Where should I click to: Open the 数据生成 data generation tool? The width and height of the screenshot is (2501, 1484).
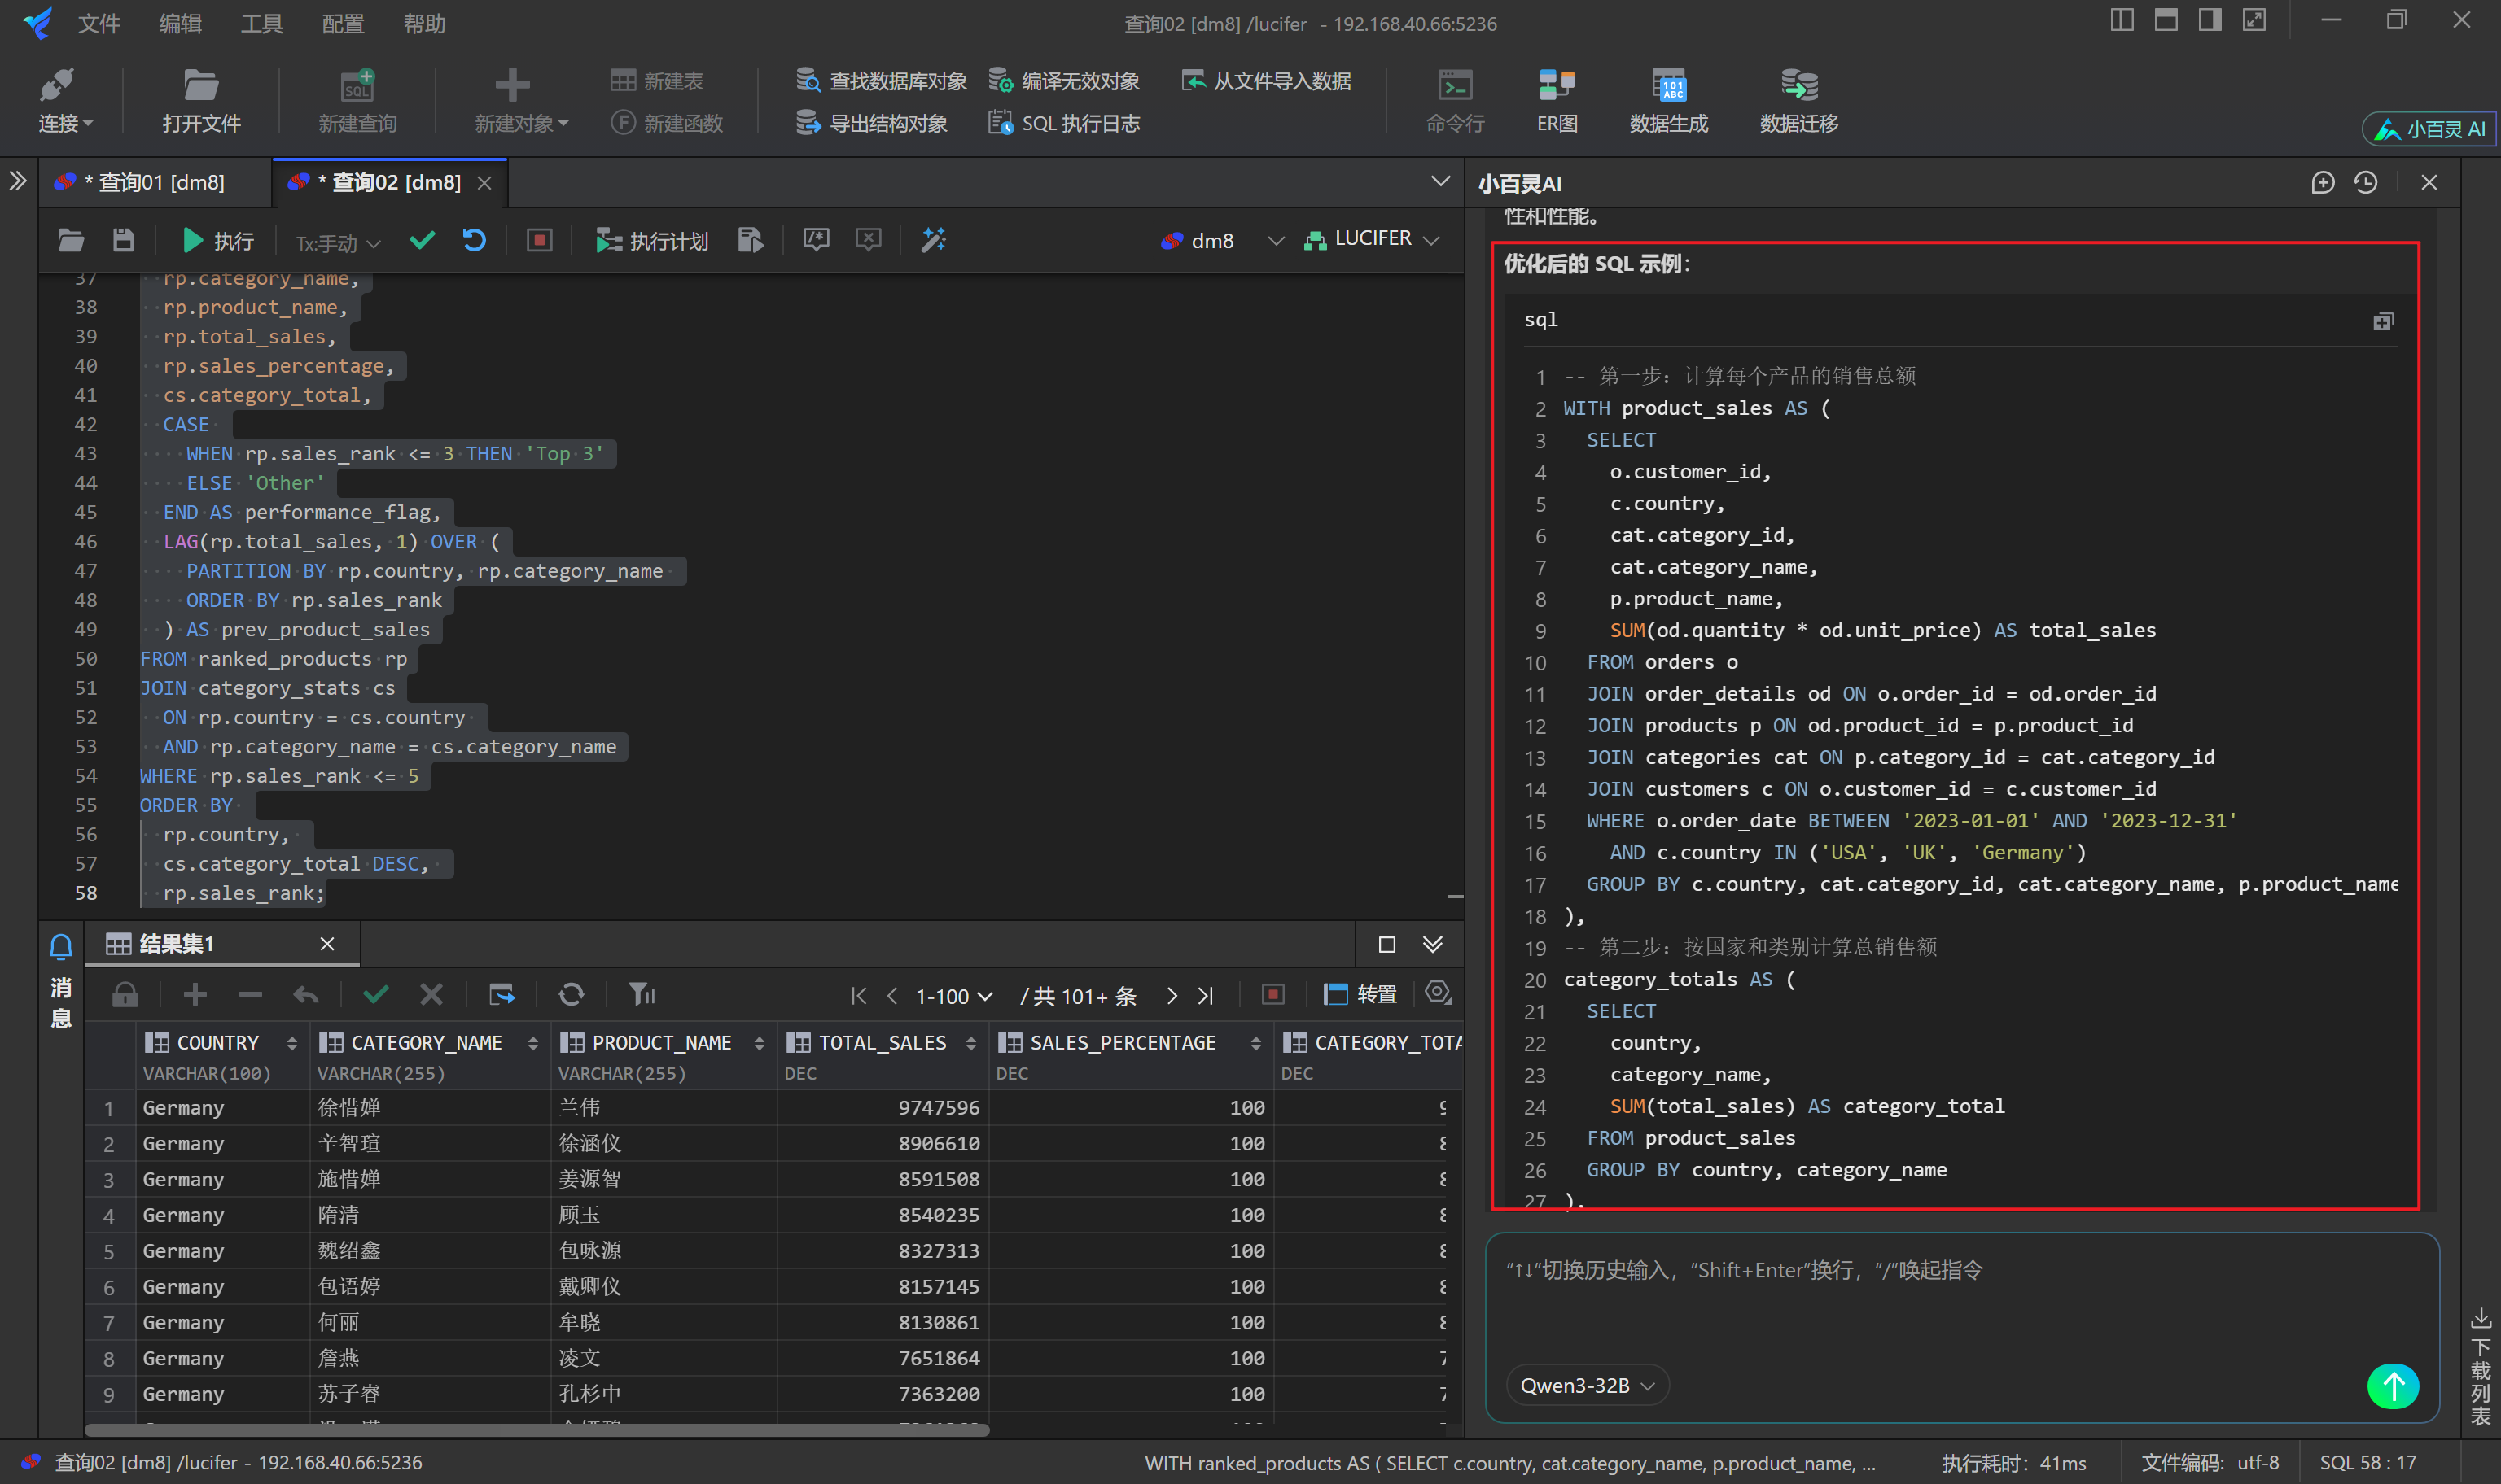point(1669,99)
